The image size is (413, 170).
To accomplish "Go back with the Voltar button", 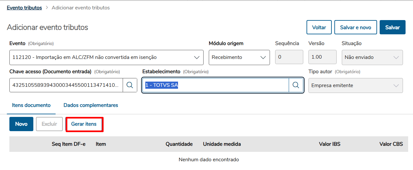I will tap(319, 28).
